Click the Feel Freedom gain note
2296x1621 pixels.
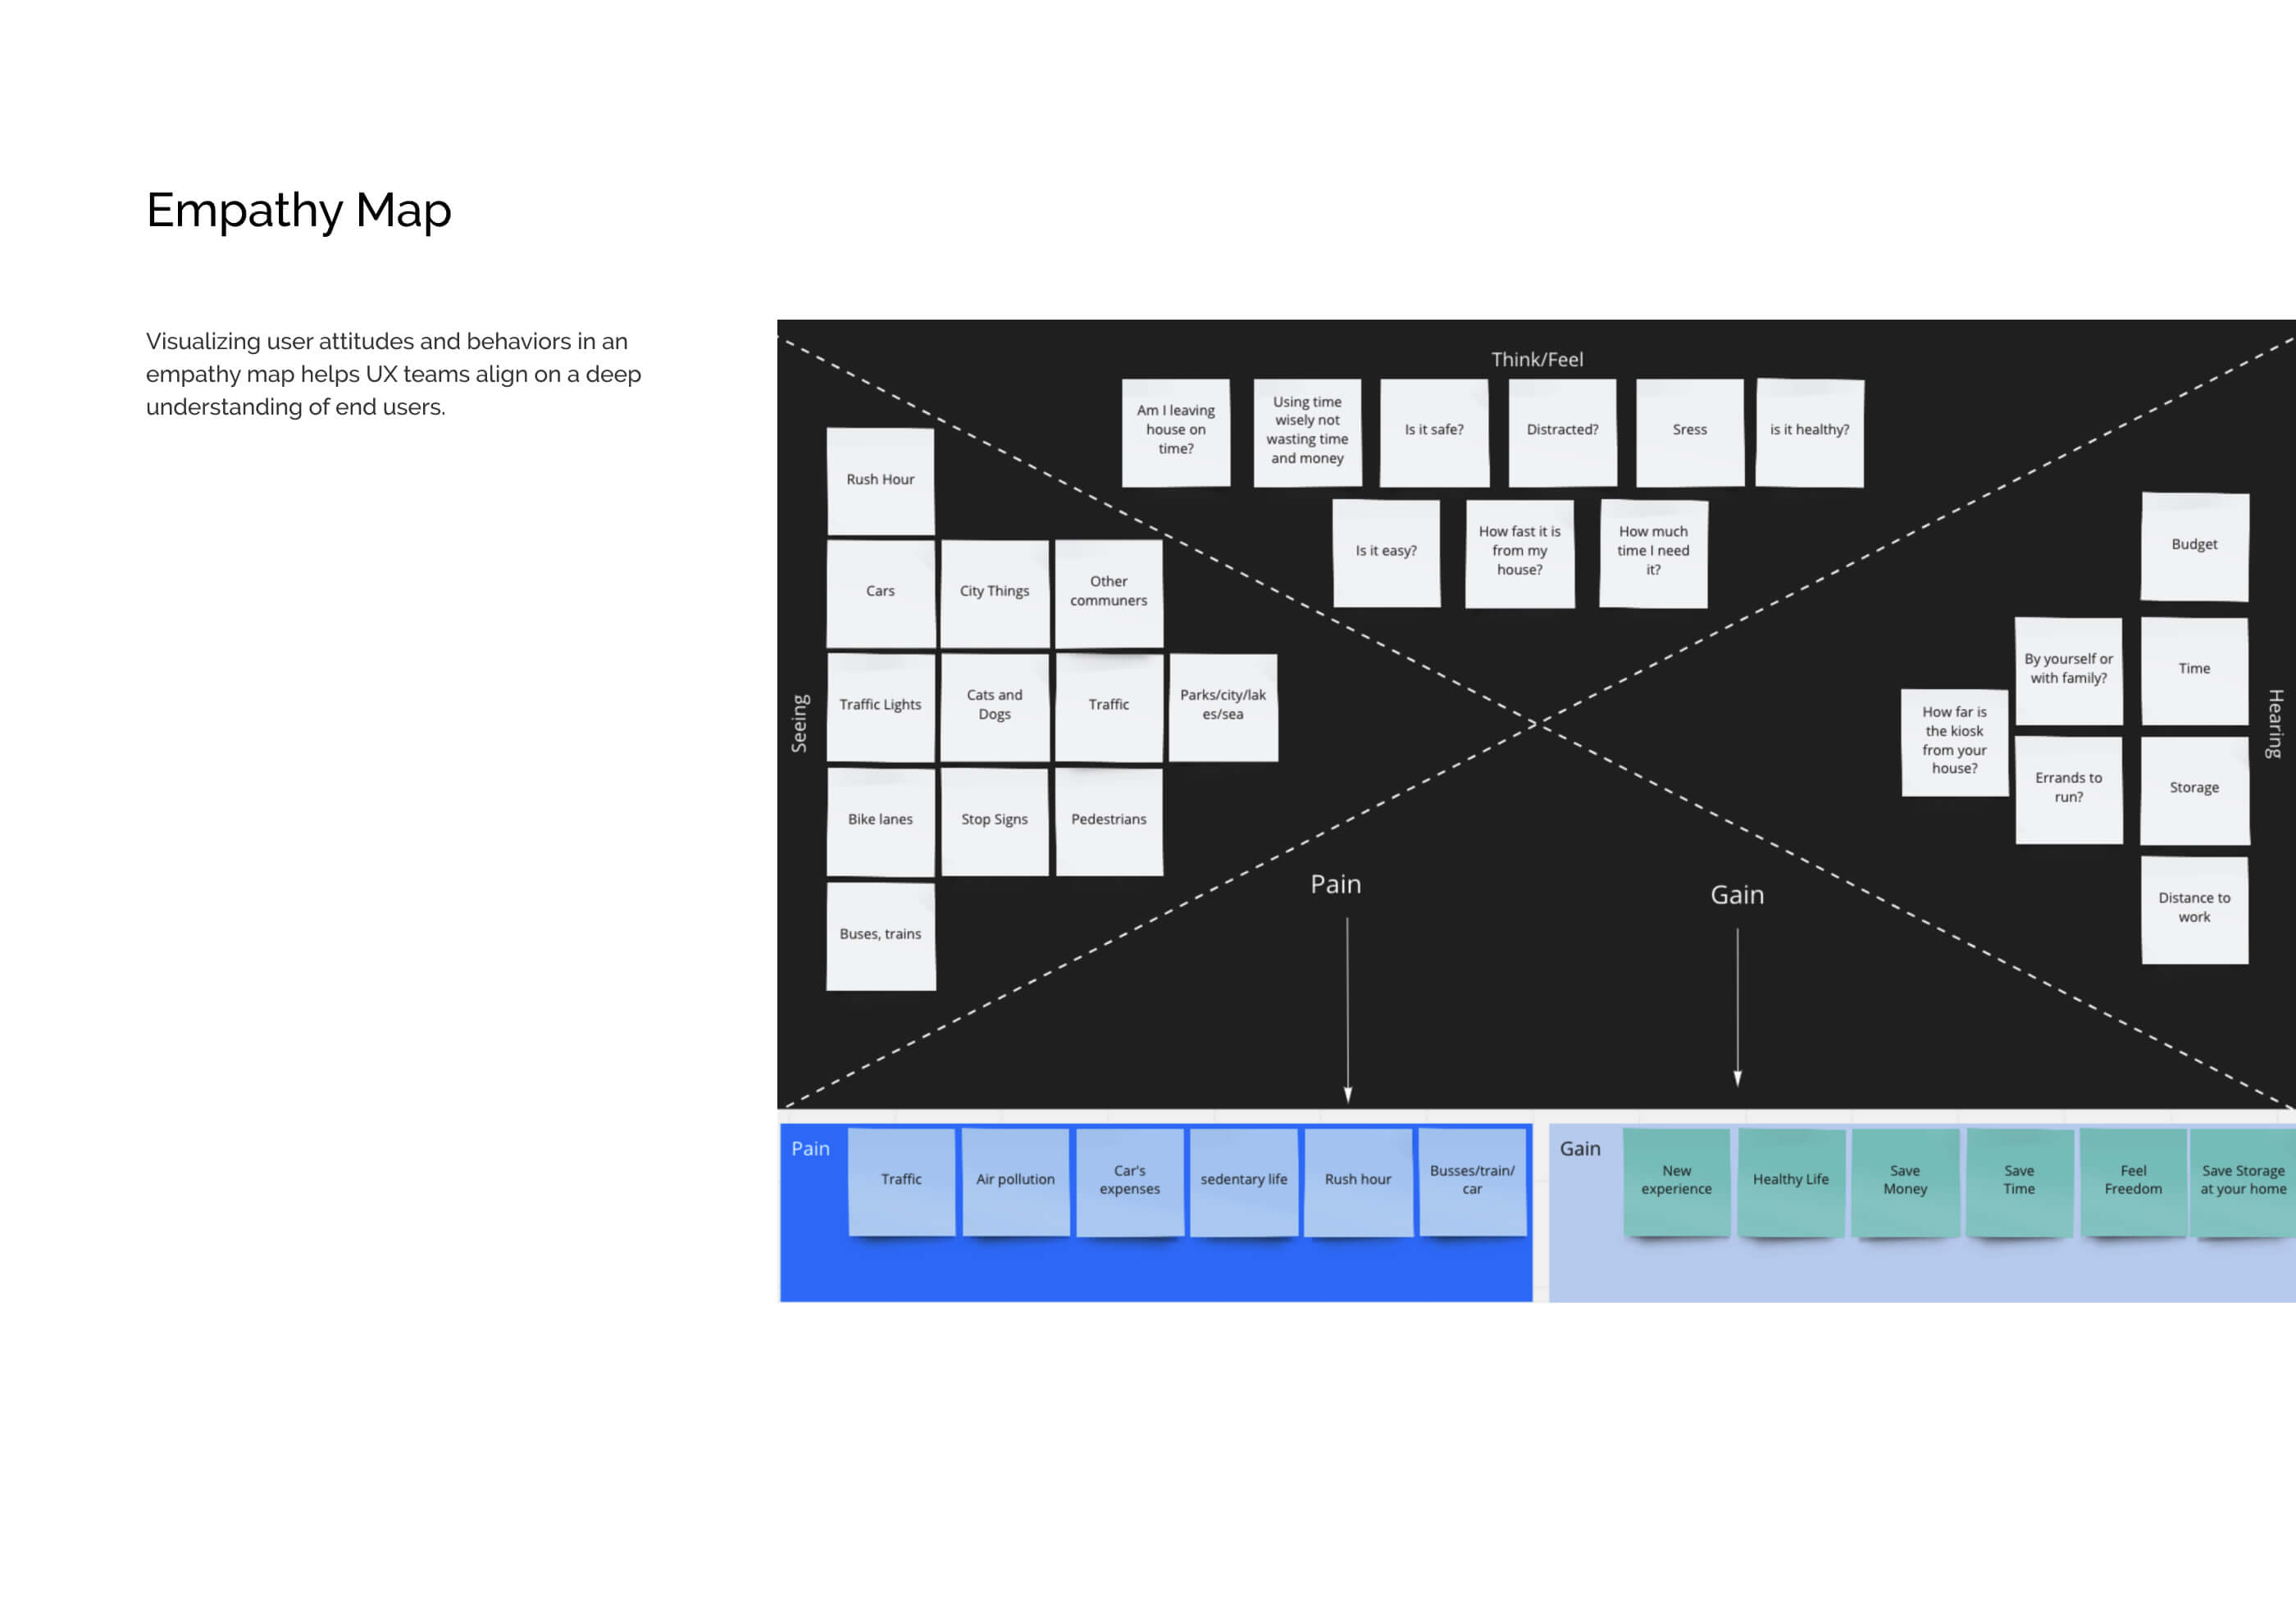click(2132, 1180)
